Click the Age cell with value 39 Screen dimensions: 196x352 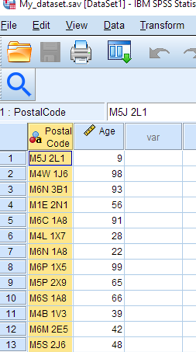click(x=99, y=313)
